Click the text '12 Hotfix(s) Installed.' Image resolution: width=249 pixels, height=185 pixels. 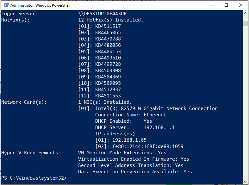coord(111,20)
